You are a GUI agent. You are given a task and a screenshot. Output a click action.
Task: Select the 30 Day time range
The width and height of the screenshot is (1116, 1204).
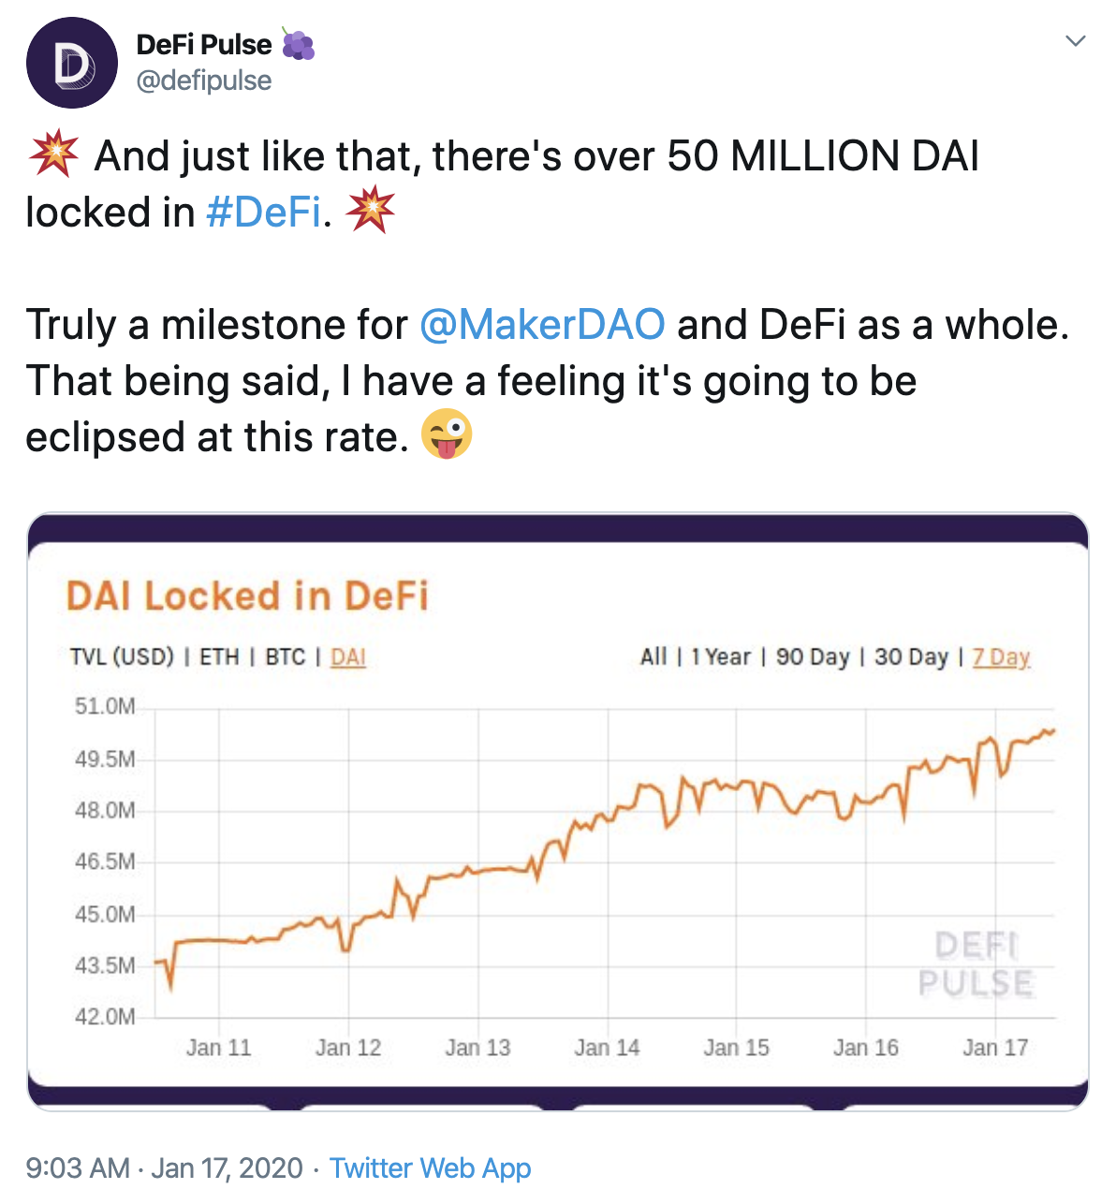912,657
